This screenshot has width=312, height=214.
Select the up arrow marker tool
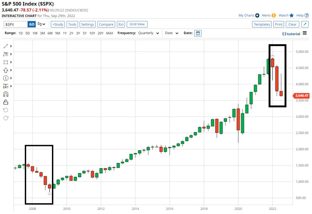(x=5, y=70)
